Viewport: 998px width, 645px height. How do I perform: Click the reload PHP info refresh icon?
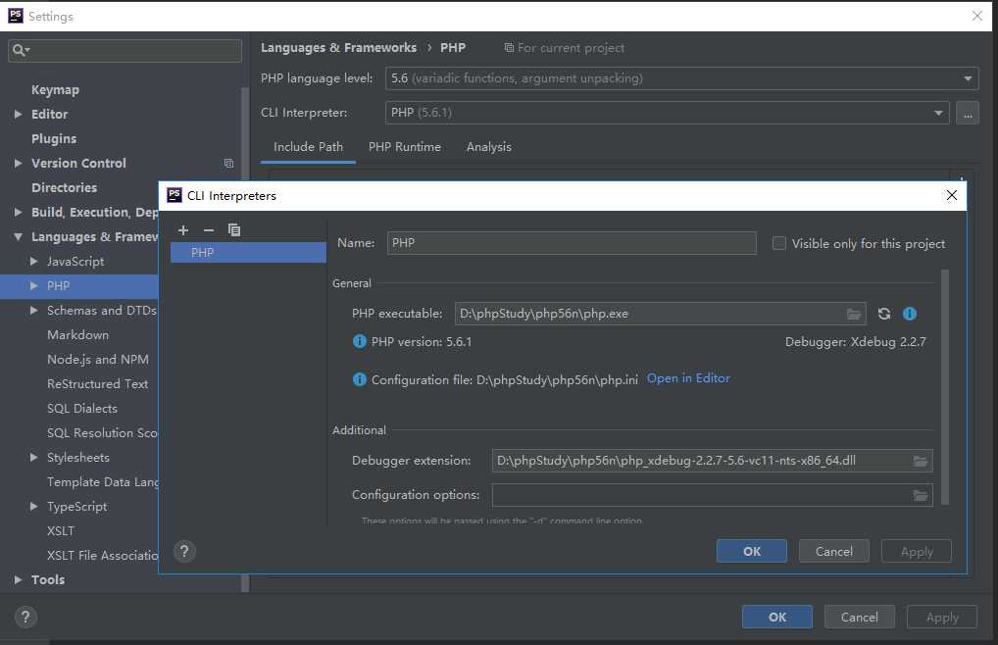click(884, 314)
